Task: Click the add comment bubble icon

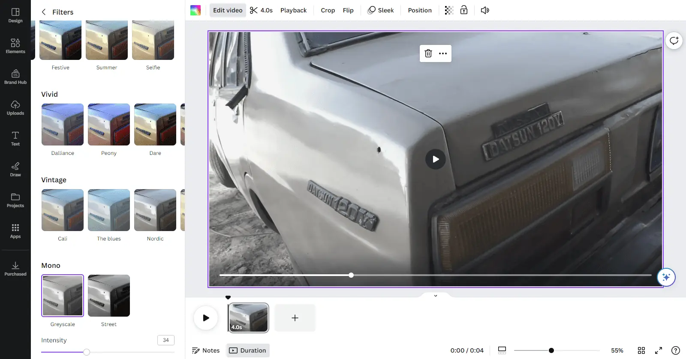Action: [x=674, y=41]
